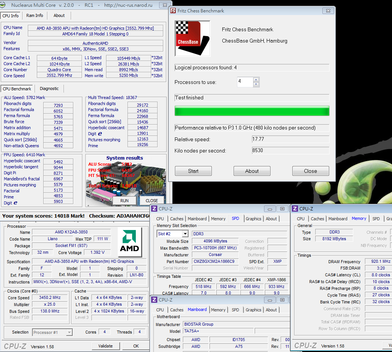This screenshot has height=352, width=392.
Task: Click Kilo nodes per second value 8530
Action: (x=290, y=150)
